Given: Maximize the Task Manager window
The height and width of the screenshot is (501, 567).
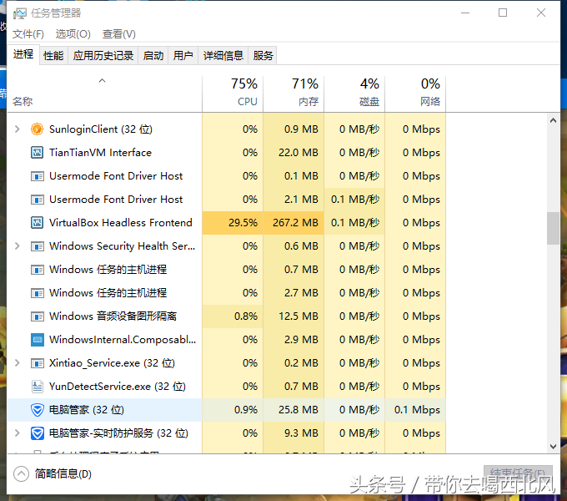Looking at the screenshot, I should pyautogui.click(x=503, y=13).
